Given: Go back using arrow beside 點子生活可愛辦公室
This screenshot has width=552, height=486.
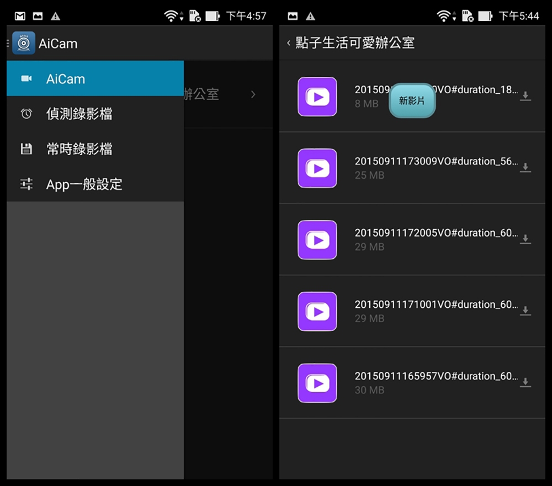Looking at the screenshot, I should (x=289, y=43).
